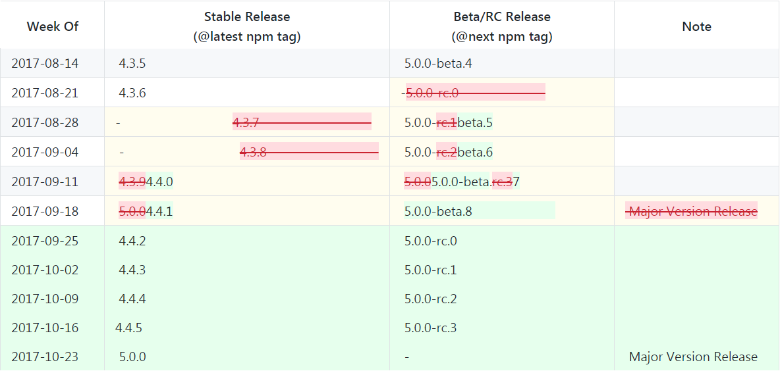Click the 2017-09-25 date cell
This screenshot has height=371, width=780.
point(45,241)
